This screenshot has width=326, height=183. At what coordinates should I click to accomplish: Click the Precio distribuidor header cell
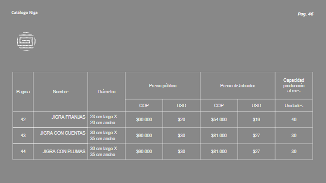tap(237, 86)
